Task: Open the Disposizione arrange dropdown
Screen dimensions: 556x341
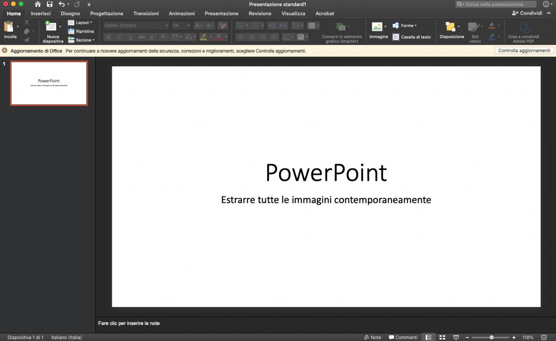Action: (x=452, y=30)
